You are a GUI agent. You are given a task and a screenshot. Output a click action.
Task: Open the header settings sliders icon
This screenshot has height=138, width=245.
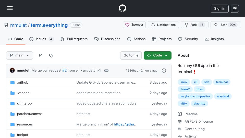point(235,9)
